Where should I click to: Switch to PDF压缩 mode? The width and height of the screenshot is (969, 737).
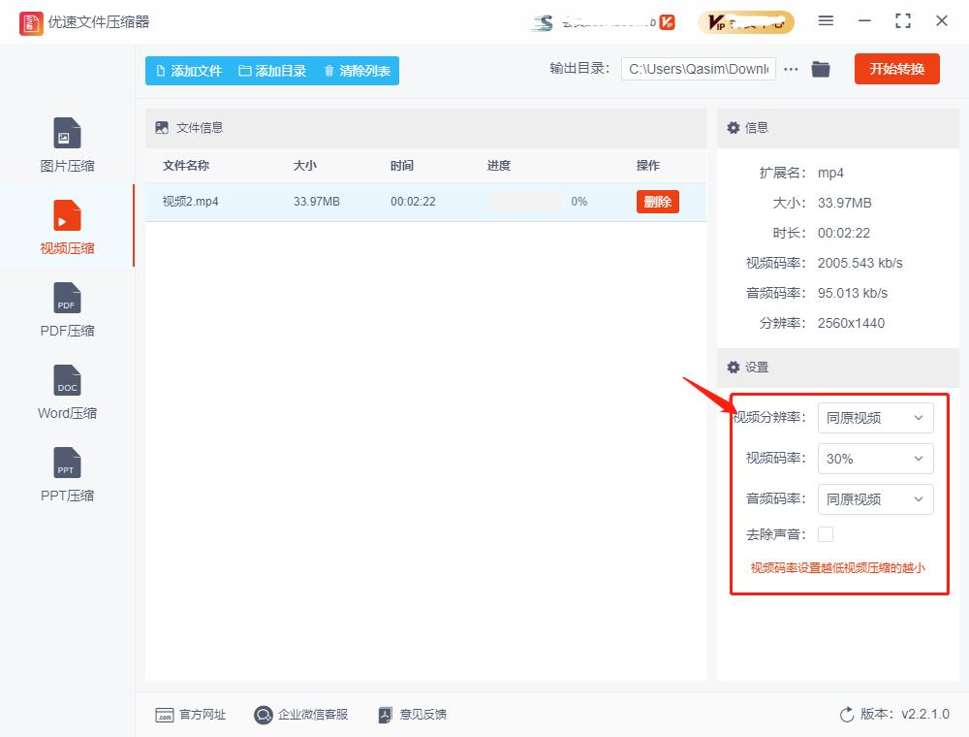65,308
